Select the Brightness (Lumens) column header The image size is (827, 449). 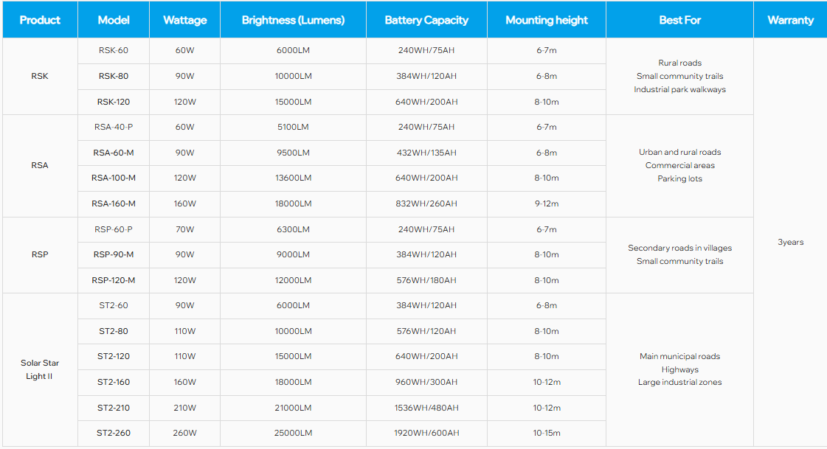coord(293,19)
